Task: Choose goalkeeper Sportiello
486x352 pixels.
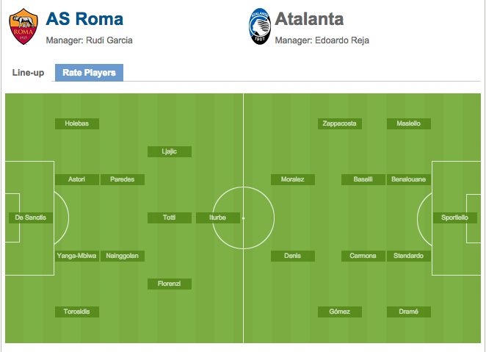Action: 454,218
